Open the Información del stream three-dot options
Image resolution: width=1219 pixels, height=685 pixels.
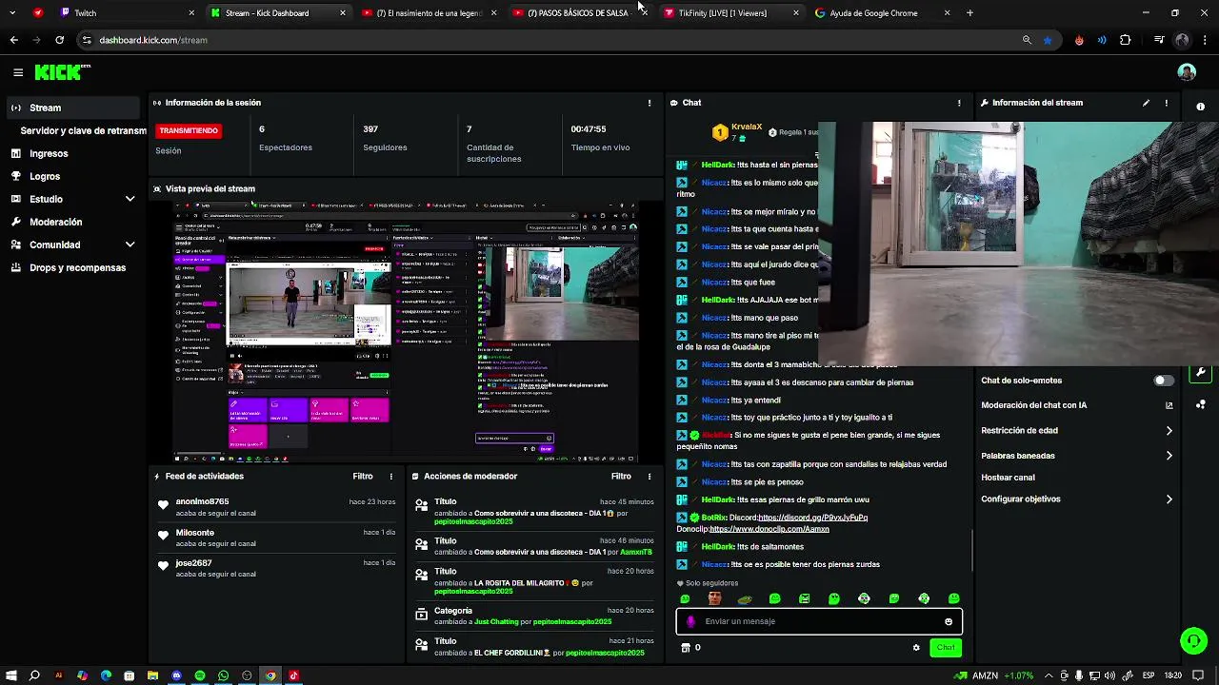tap(1167, 103)
